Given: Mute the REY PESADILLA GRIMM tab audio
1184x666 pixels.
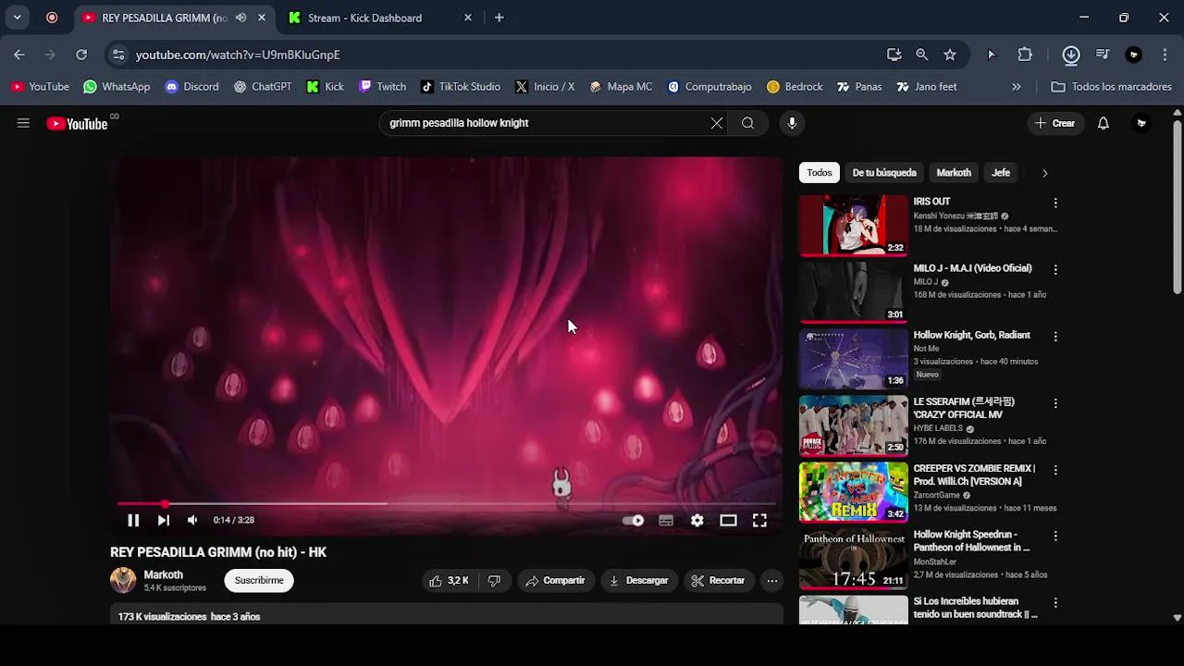Looking at the screenshot, I should [240, 18].
